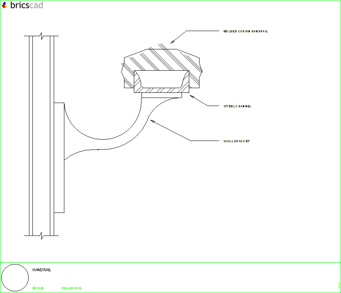Click the MOLDED CORIAN HANDRAIL label
The image size is (341, 293).
point(246,32)
